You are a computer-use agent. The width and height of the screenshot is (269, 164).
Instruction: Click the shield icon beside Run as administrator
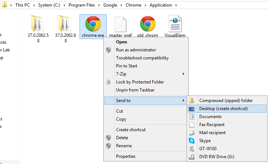[x=108, y=50]
